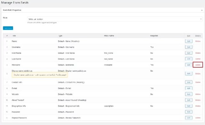Edit the Password field row

[189, 112]
